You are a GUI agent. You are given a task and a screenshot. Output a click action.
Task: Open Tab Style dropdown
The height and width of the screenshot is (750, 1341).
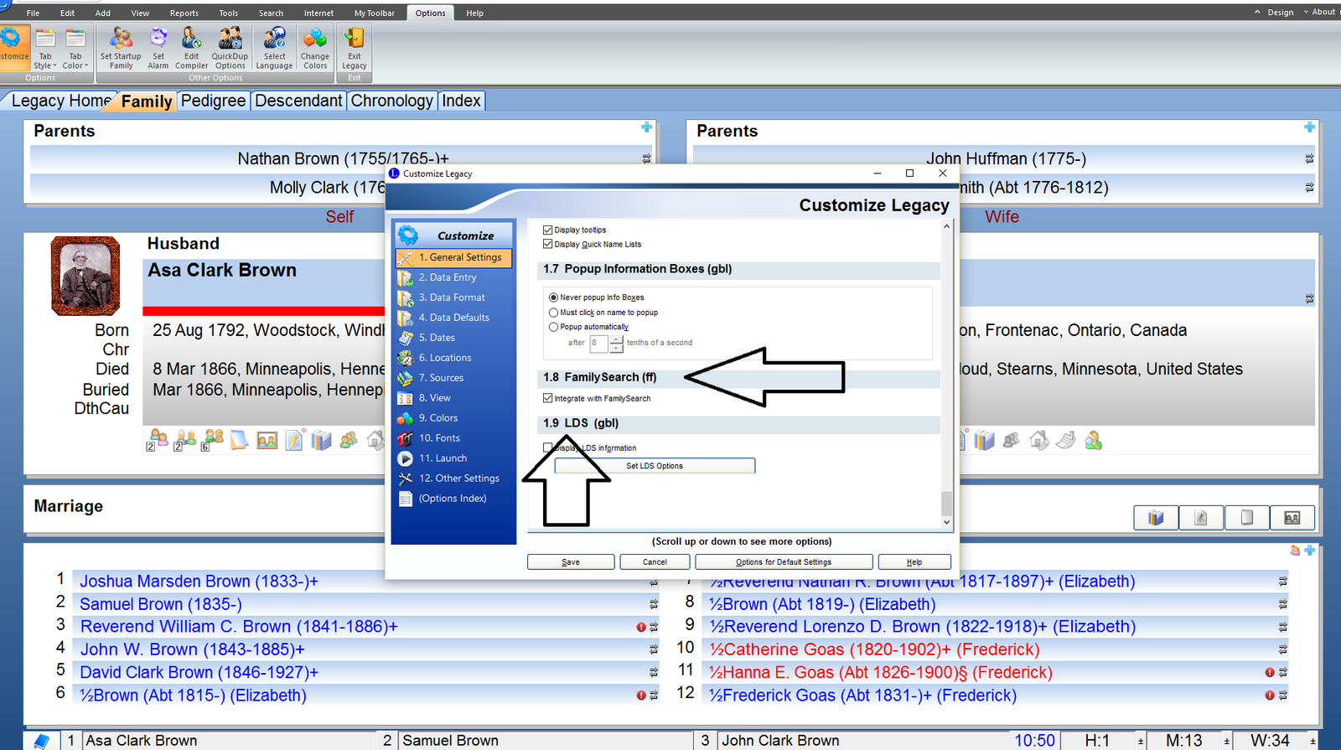click(45, 49)
